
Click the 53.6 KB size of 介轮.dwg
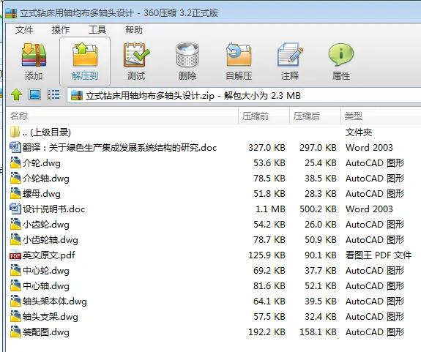(x=269, y=163)
